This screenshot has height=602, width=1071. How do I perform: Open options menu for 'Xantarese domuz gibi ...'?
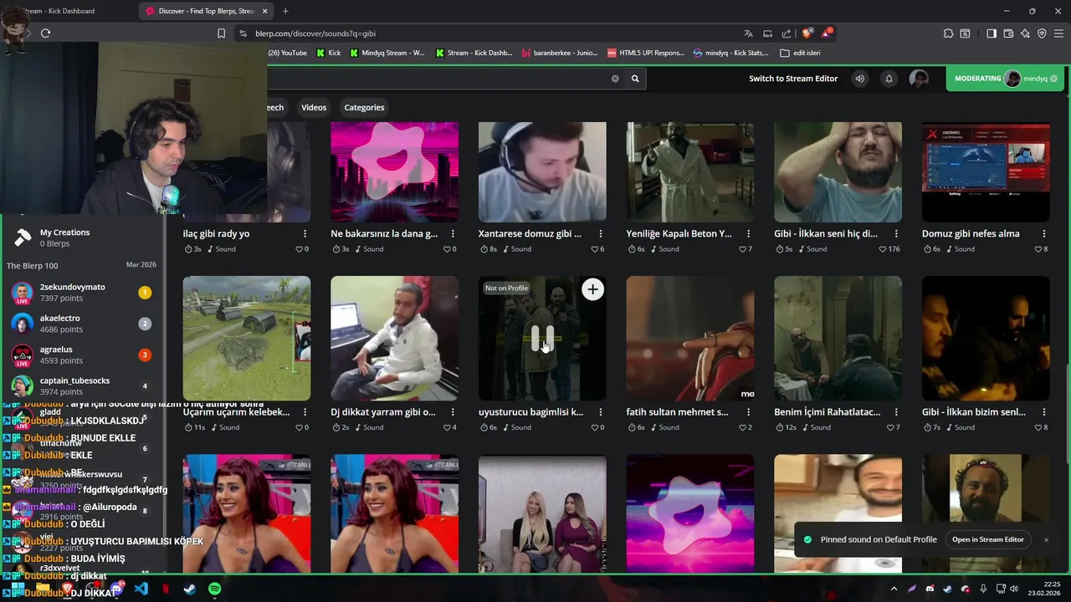tap(601, 234)
